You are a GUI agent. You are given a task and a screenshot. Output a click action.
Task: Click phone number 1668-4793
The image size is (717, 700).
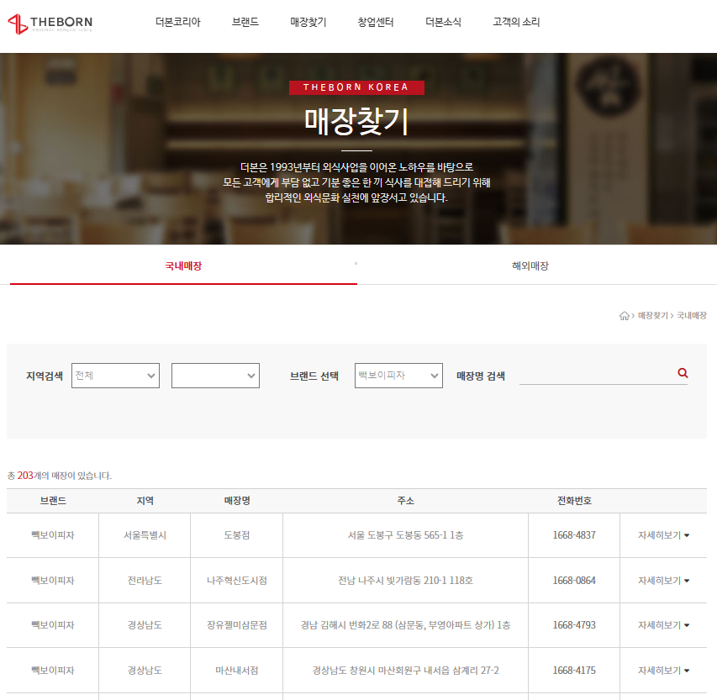(x=574, y=625)
